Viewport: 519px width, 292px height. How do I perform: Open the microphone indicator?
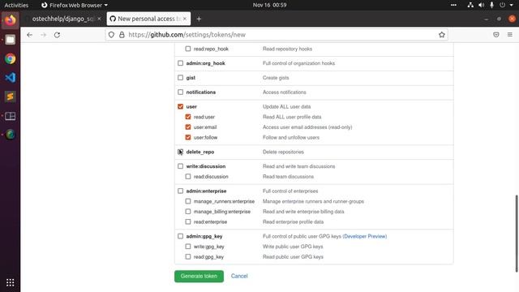(x=492, y=5)
